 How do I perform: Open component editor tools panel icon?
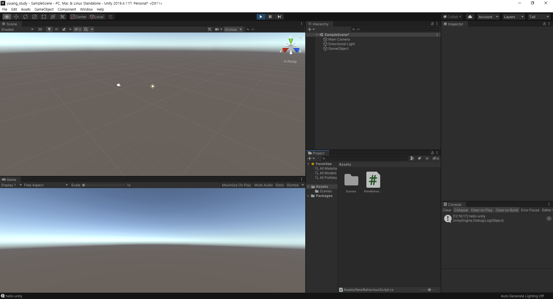209,29
